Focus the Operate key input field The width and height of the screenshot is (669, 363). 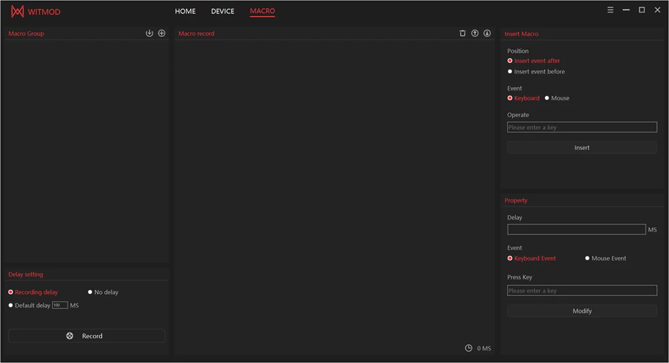[581, 127]
